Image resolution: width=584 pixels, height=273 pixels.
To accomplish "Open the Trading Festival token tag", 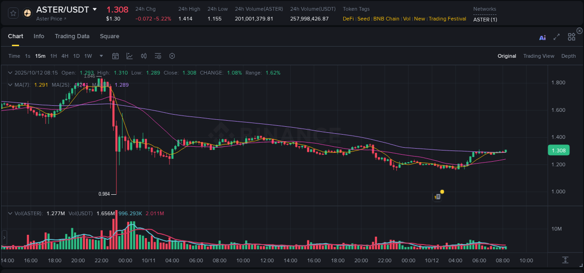I will 447,19.
